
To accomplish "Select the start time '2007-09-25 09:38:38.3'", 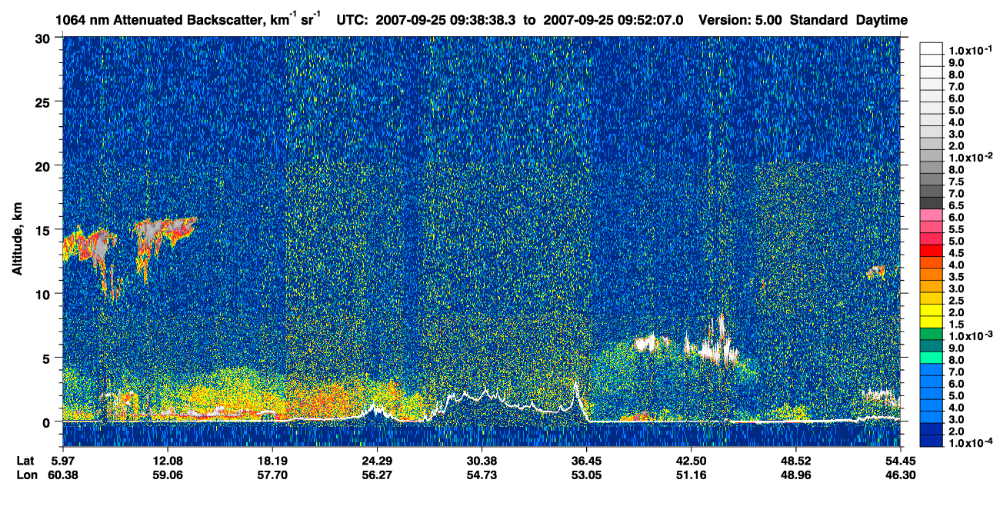I will (447, 21).
